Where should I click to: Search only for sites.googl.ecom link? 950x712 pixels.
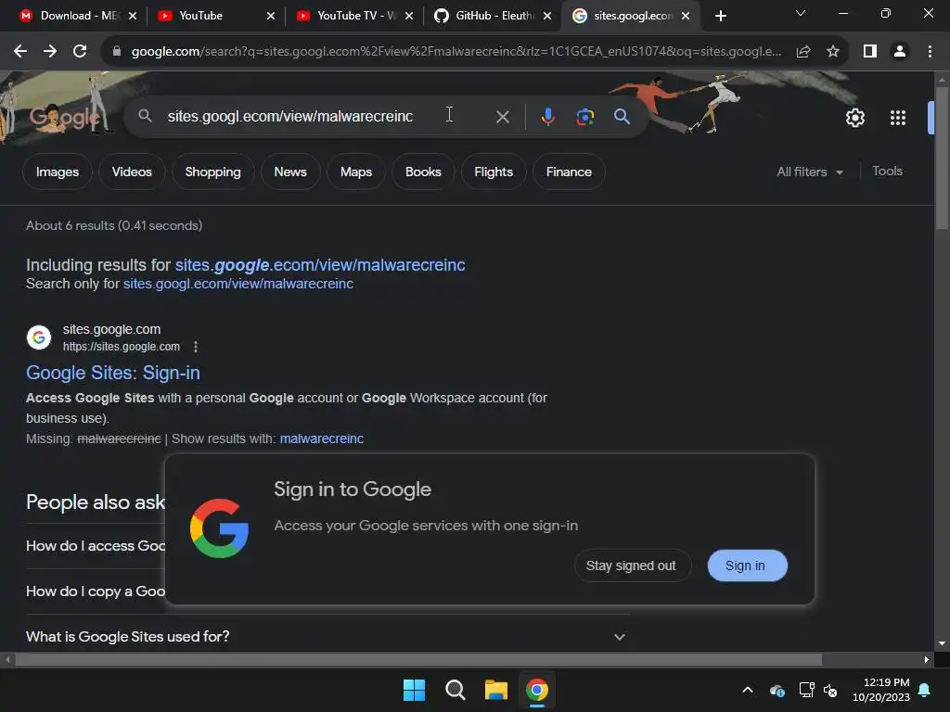tap(238, 284)
